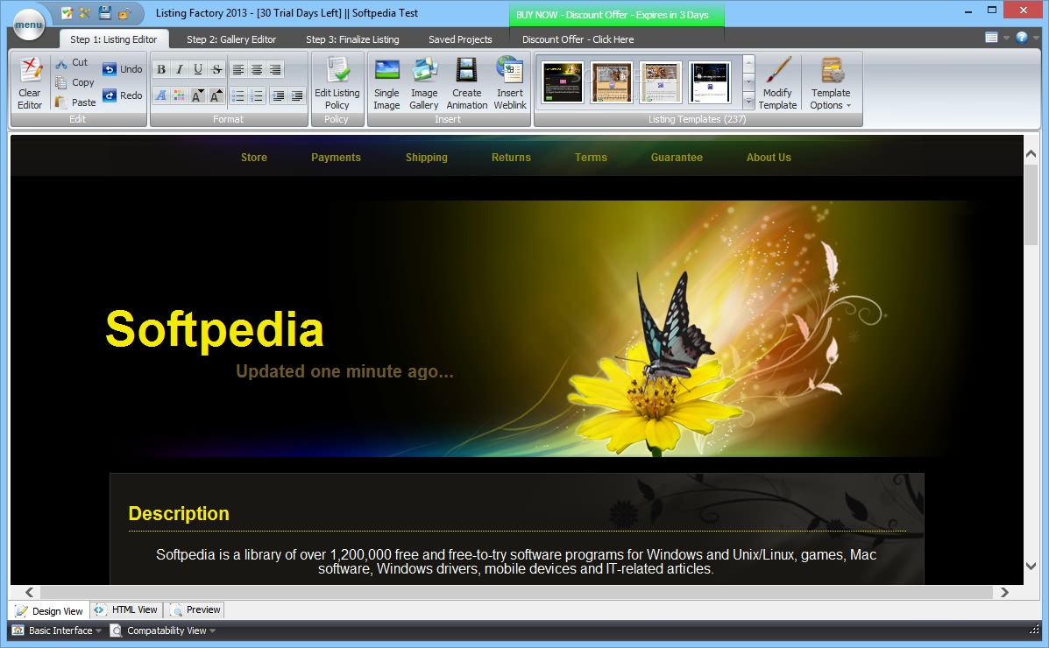This screenshot has width=1049, height=648.
Task: Open the Saved Projects tab
Action: coord(460,39)
